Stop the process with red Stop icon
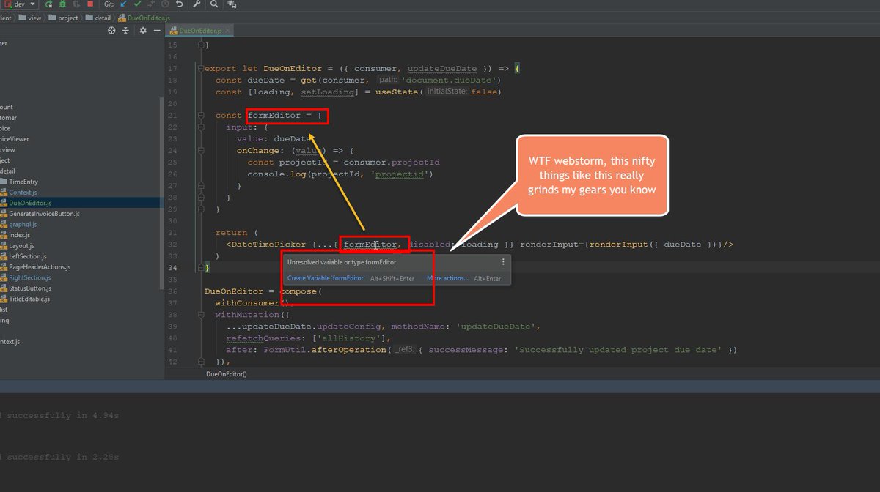 click(x=90, y=4)
